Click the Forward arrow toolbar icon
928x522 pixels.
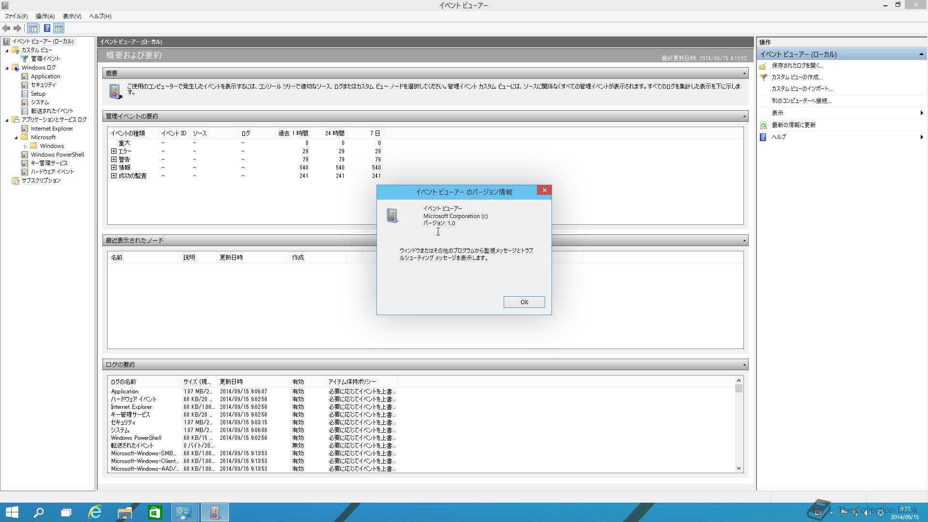tap(17, 28)
